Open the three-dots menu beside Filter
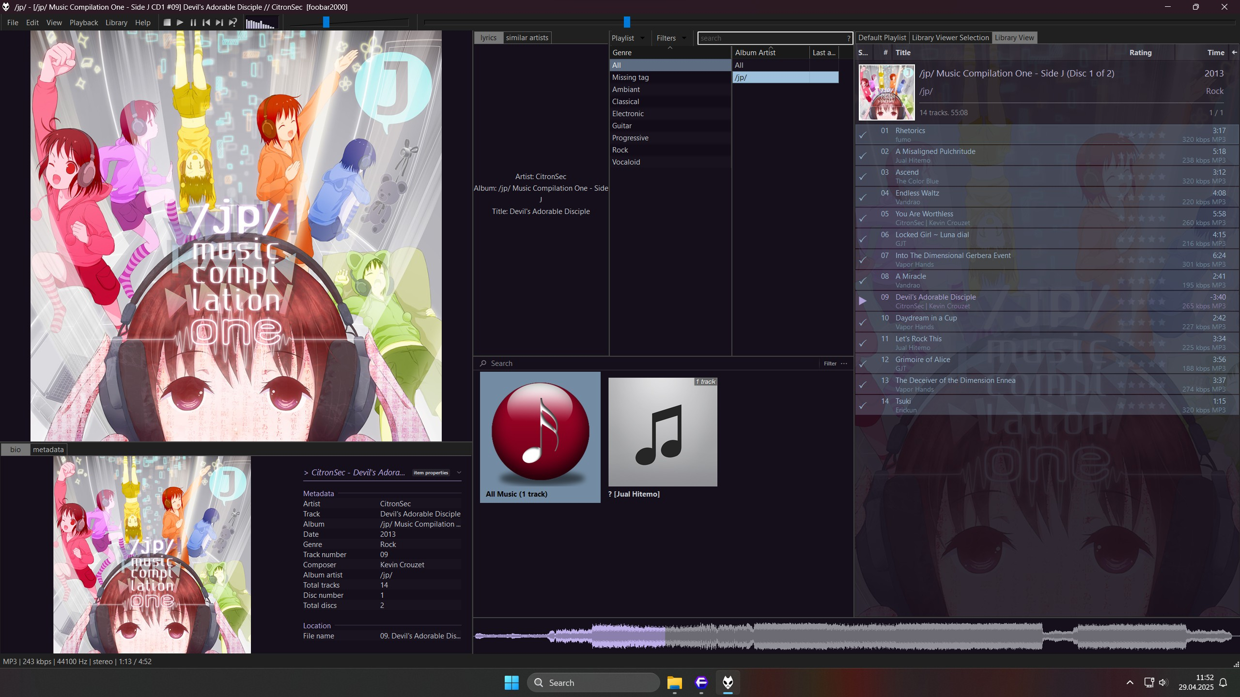 [844, 364]
